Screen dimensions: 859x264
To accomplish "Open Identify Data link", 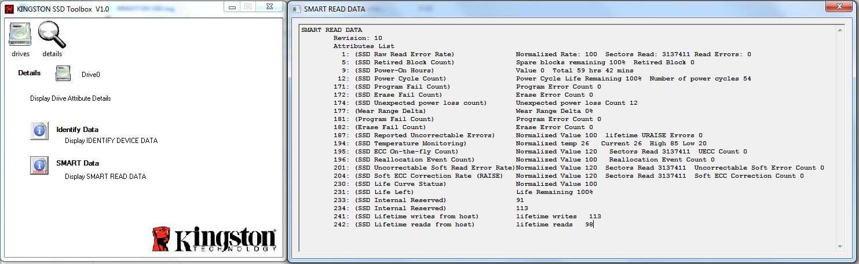I will 77,130.
